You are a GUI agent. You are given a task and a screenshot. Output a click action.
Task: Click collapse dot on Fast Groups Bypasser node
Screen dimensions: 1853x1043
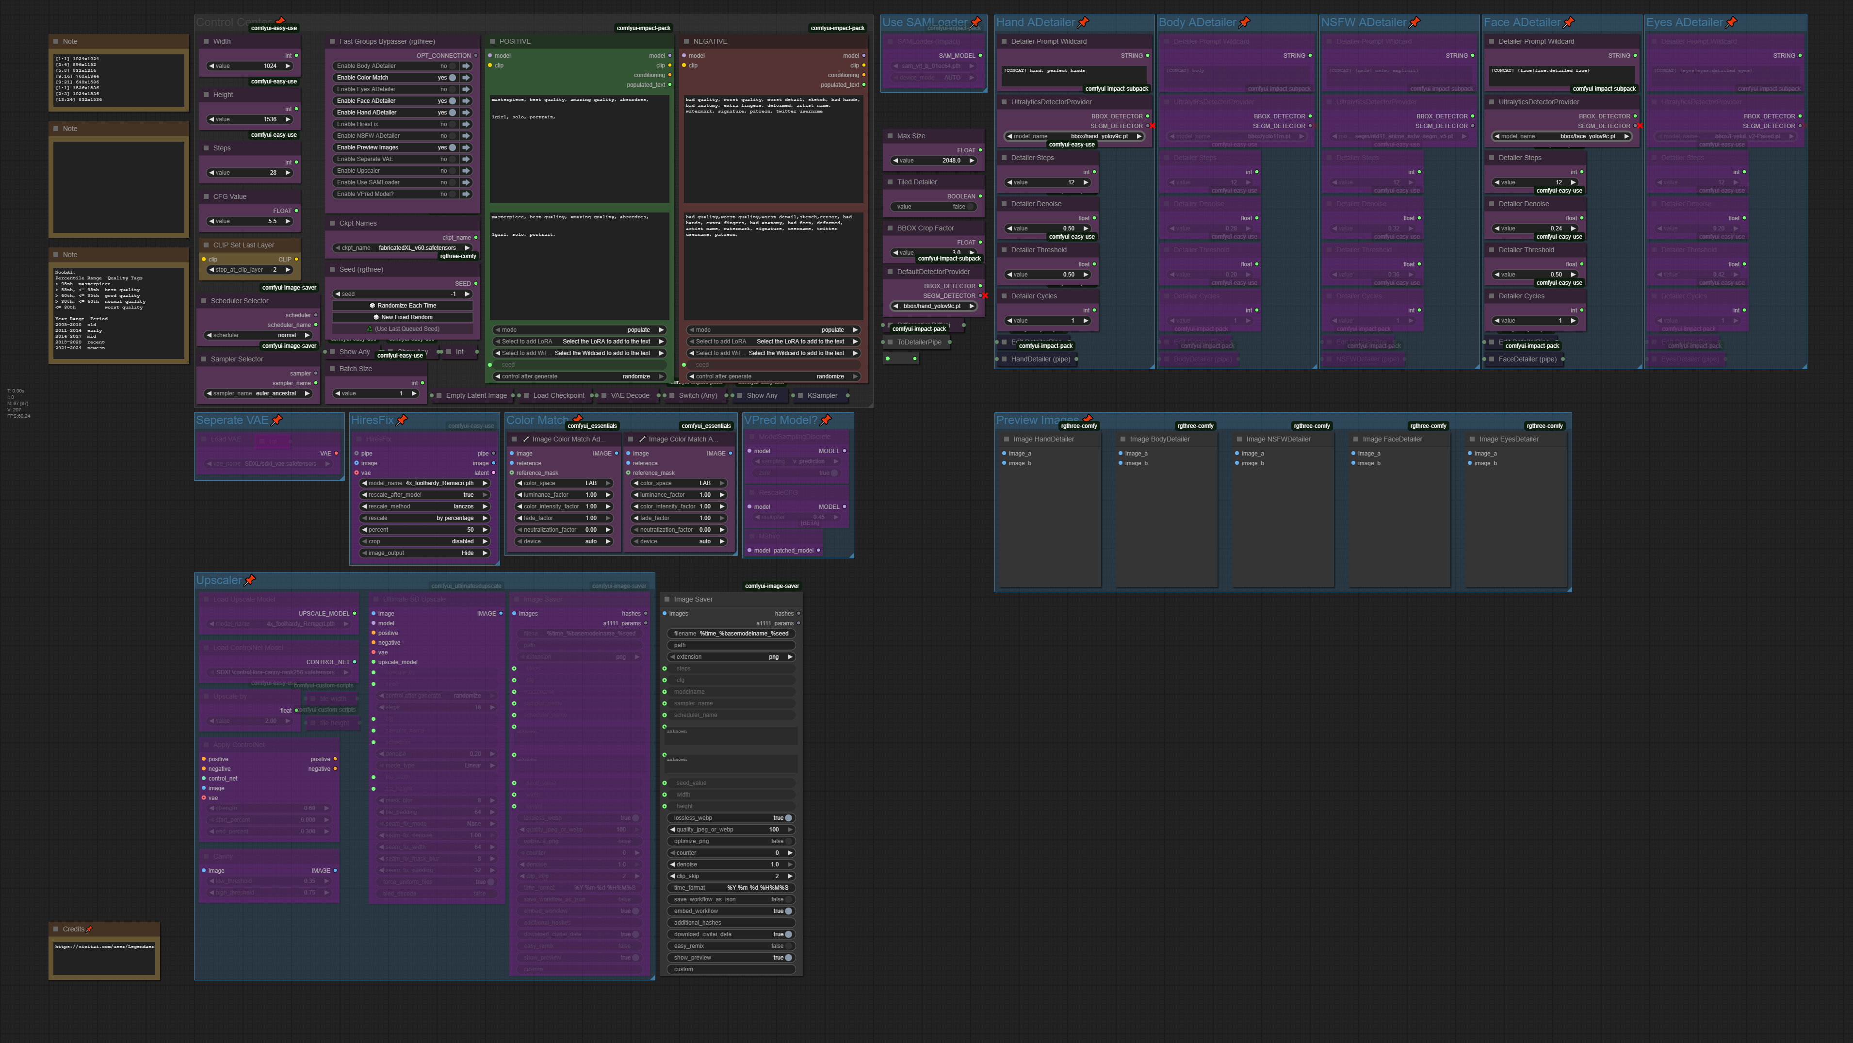point(332,42)
